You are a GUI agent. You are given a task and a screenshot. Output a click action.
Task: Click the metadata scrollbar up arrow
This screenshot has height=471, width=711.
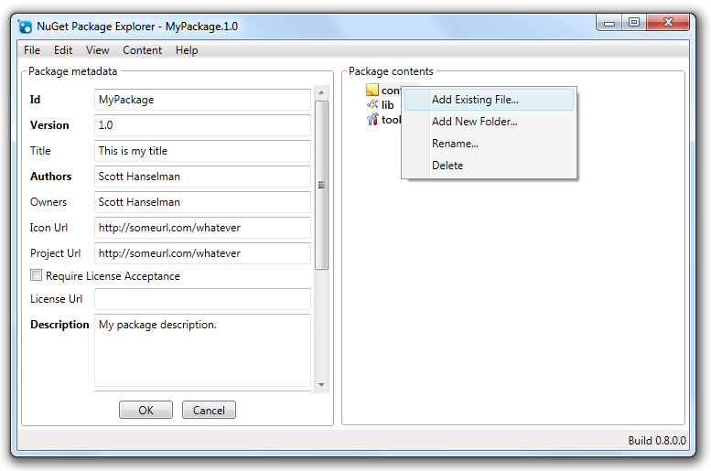(x=321, y=92)
